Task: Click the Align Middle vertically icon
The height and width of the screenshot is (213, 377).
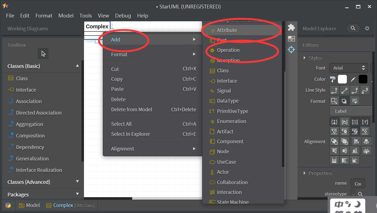Action: 345,151
